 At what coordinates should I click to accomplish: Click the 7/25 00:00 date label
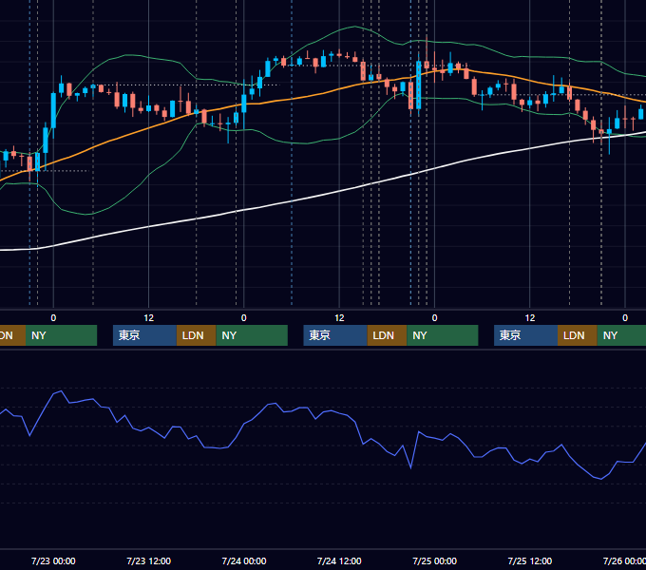coord(435,560)
